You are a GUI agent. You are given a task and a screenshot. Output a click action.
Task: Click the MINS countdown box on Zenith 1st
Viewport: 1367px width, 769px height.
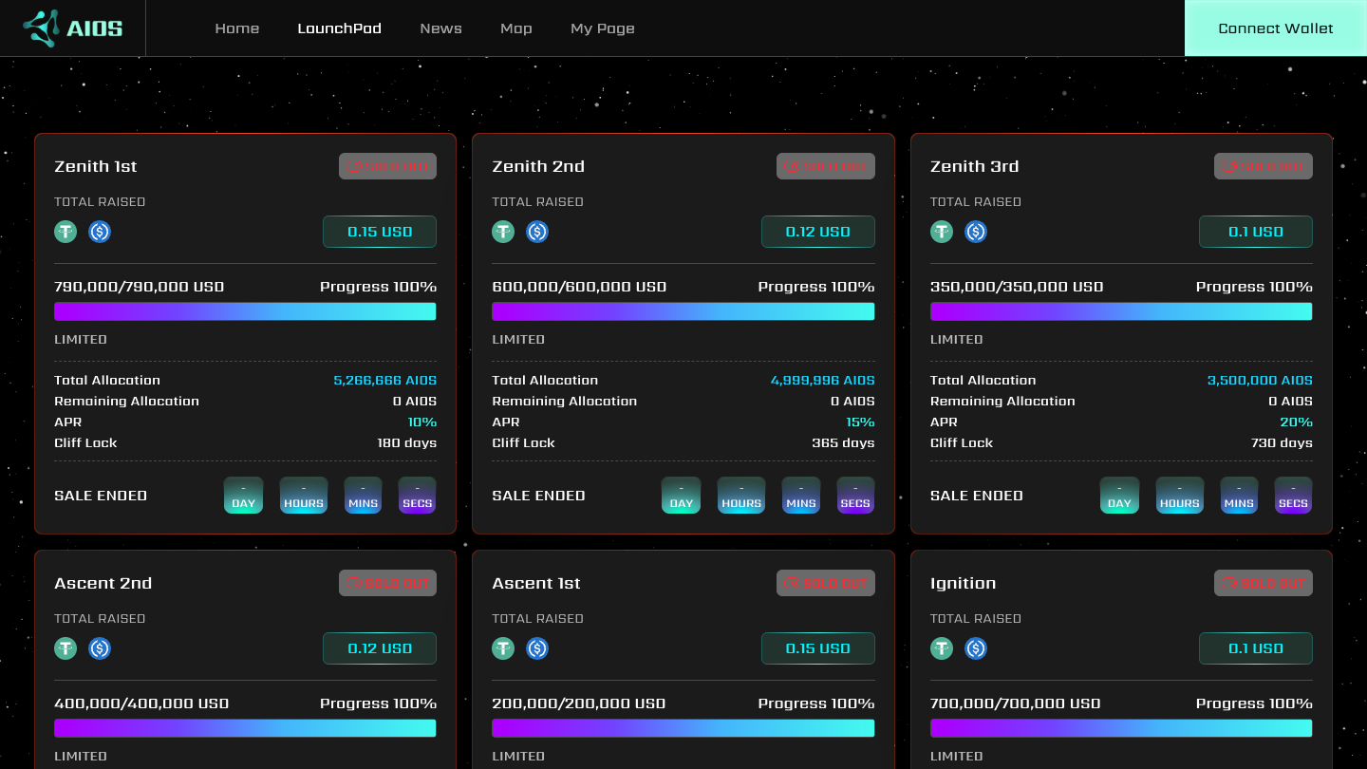pyautogui.click(x=363, y=496)
